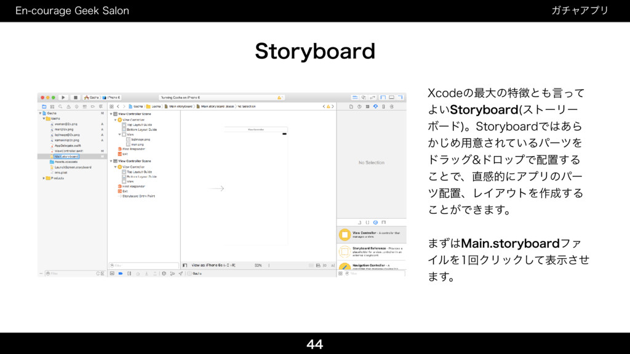
Task: Toggle the library icon view button
Action: [x=341, y=273]
